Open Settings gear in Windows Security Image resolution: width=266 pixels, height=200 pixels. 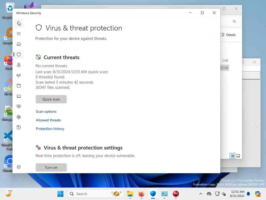[19, 167]
